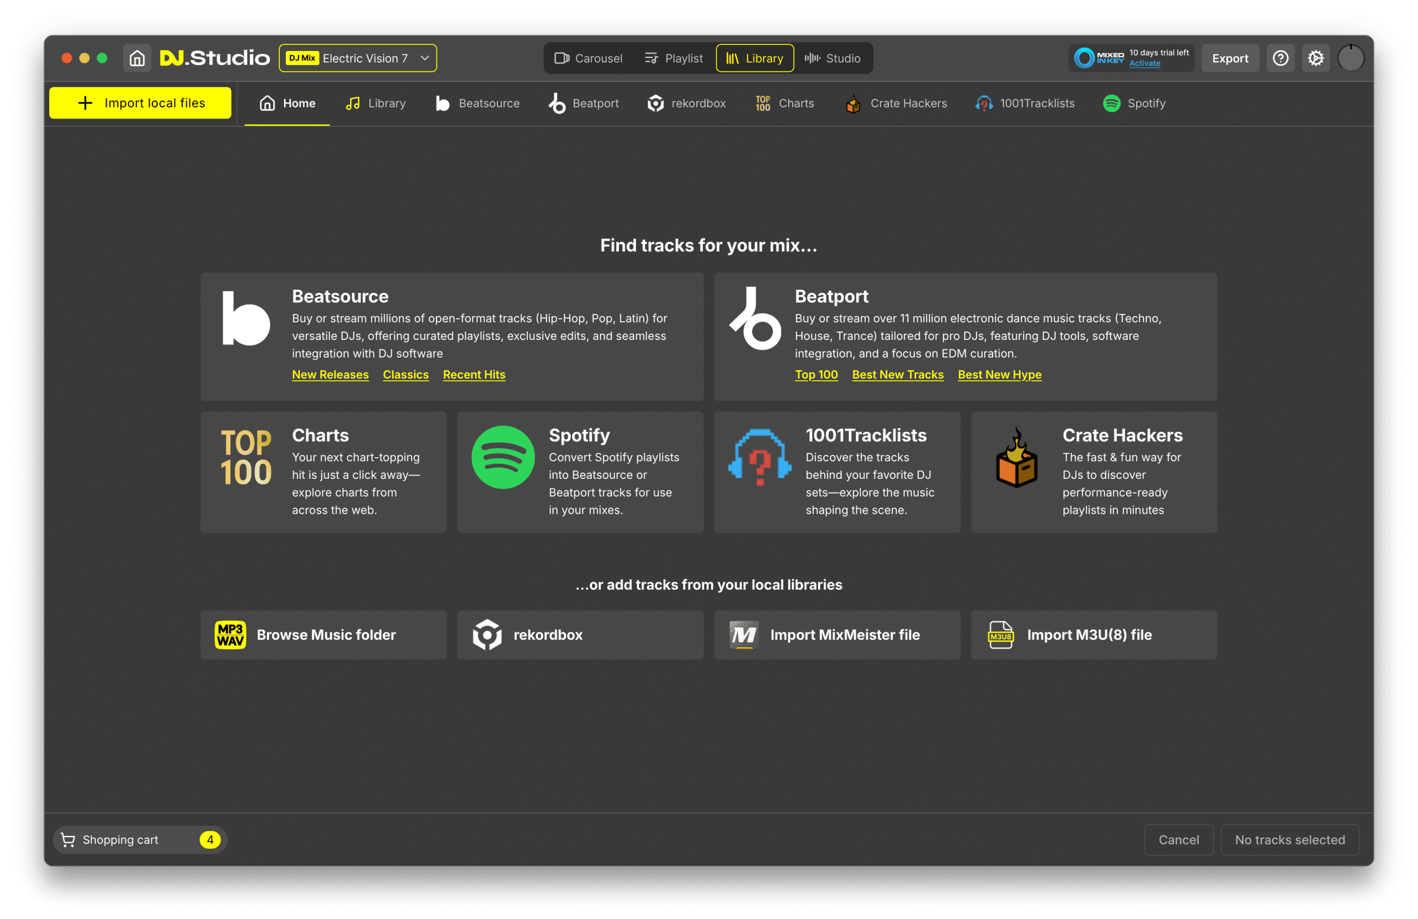Viewport: 1418px width, 919px height.
Task: Open the Beatport source tab
Action: click(x=584, y=103)
